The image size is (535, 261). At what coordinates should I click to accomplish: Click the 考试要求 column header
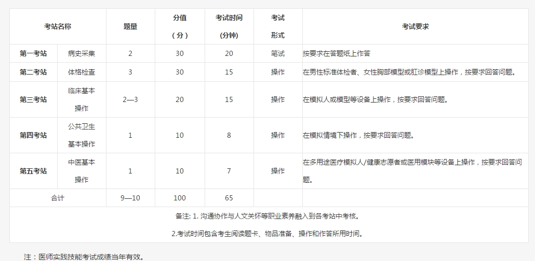point(415,26)
